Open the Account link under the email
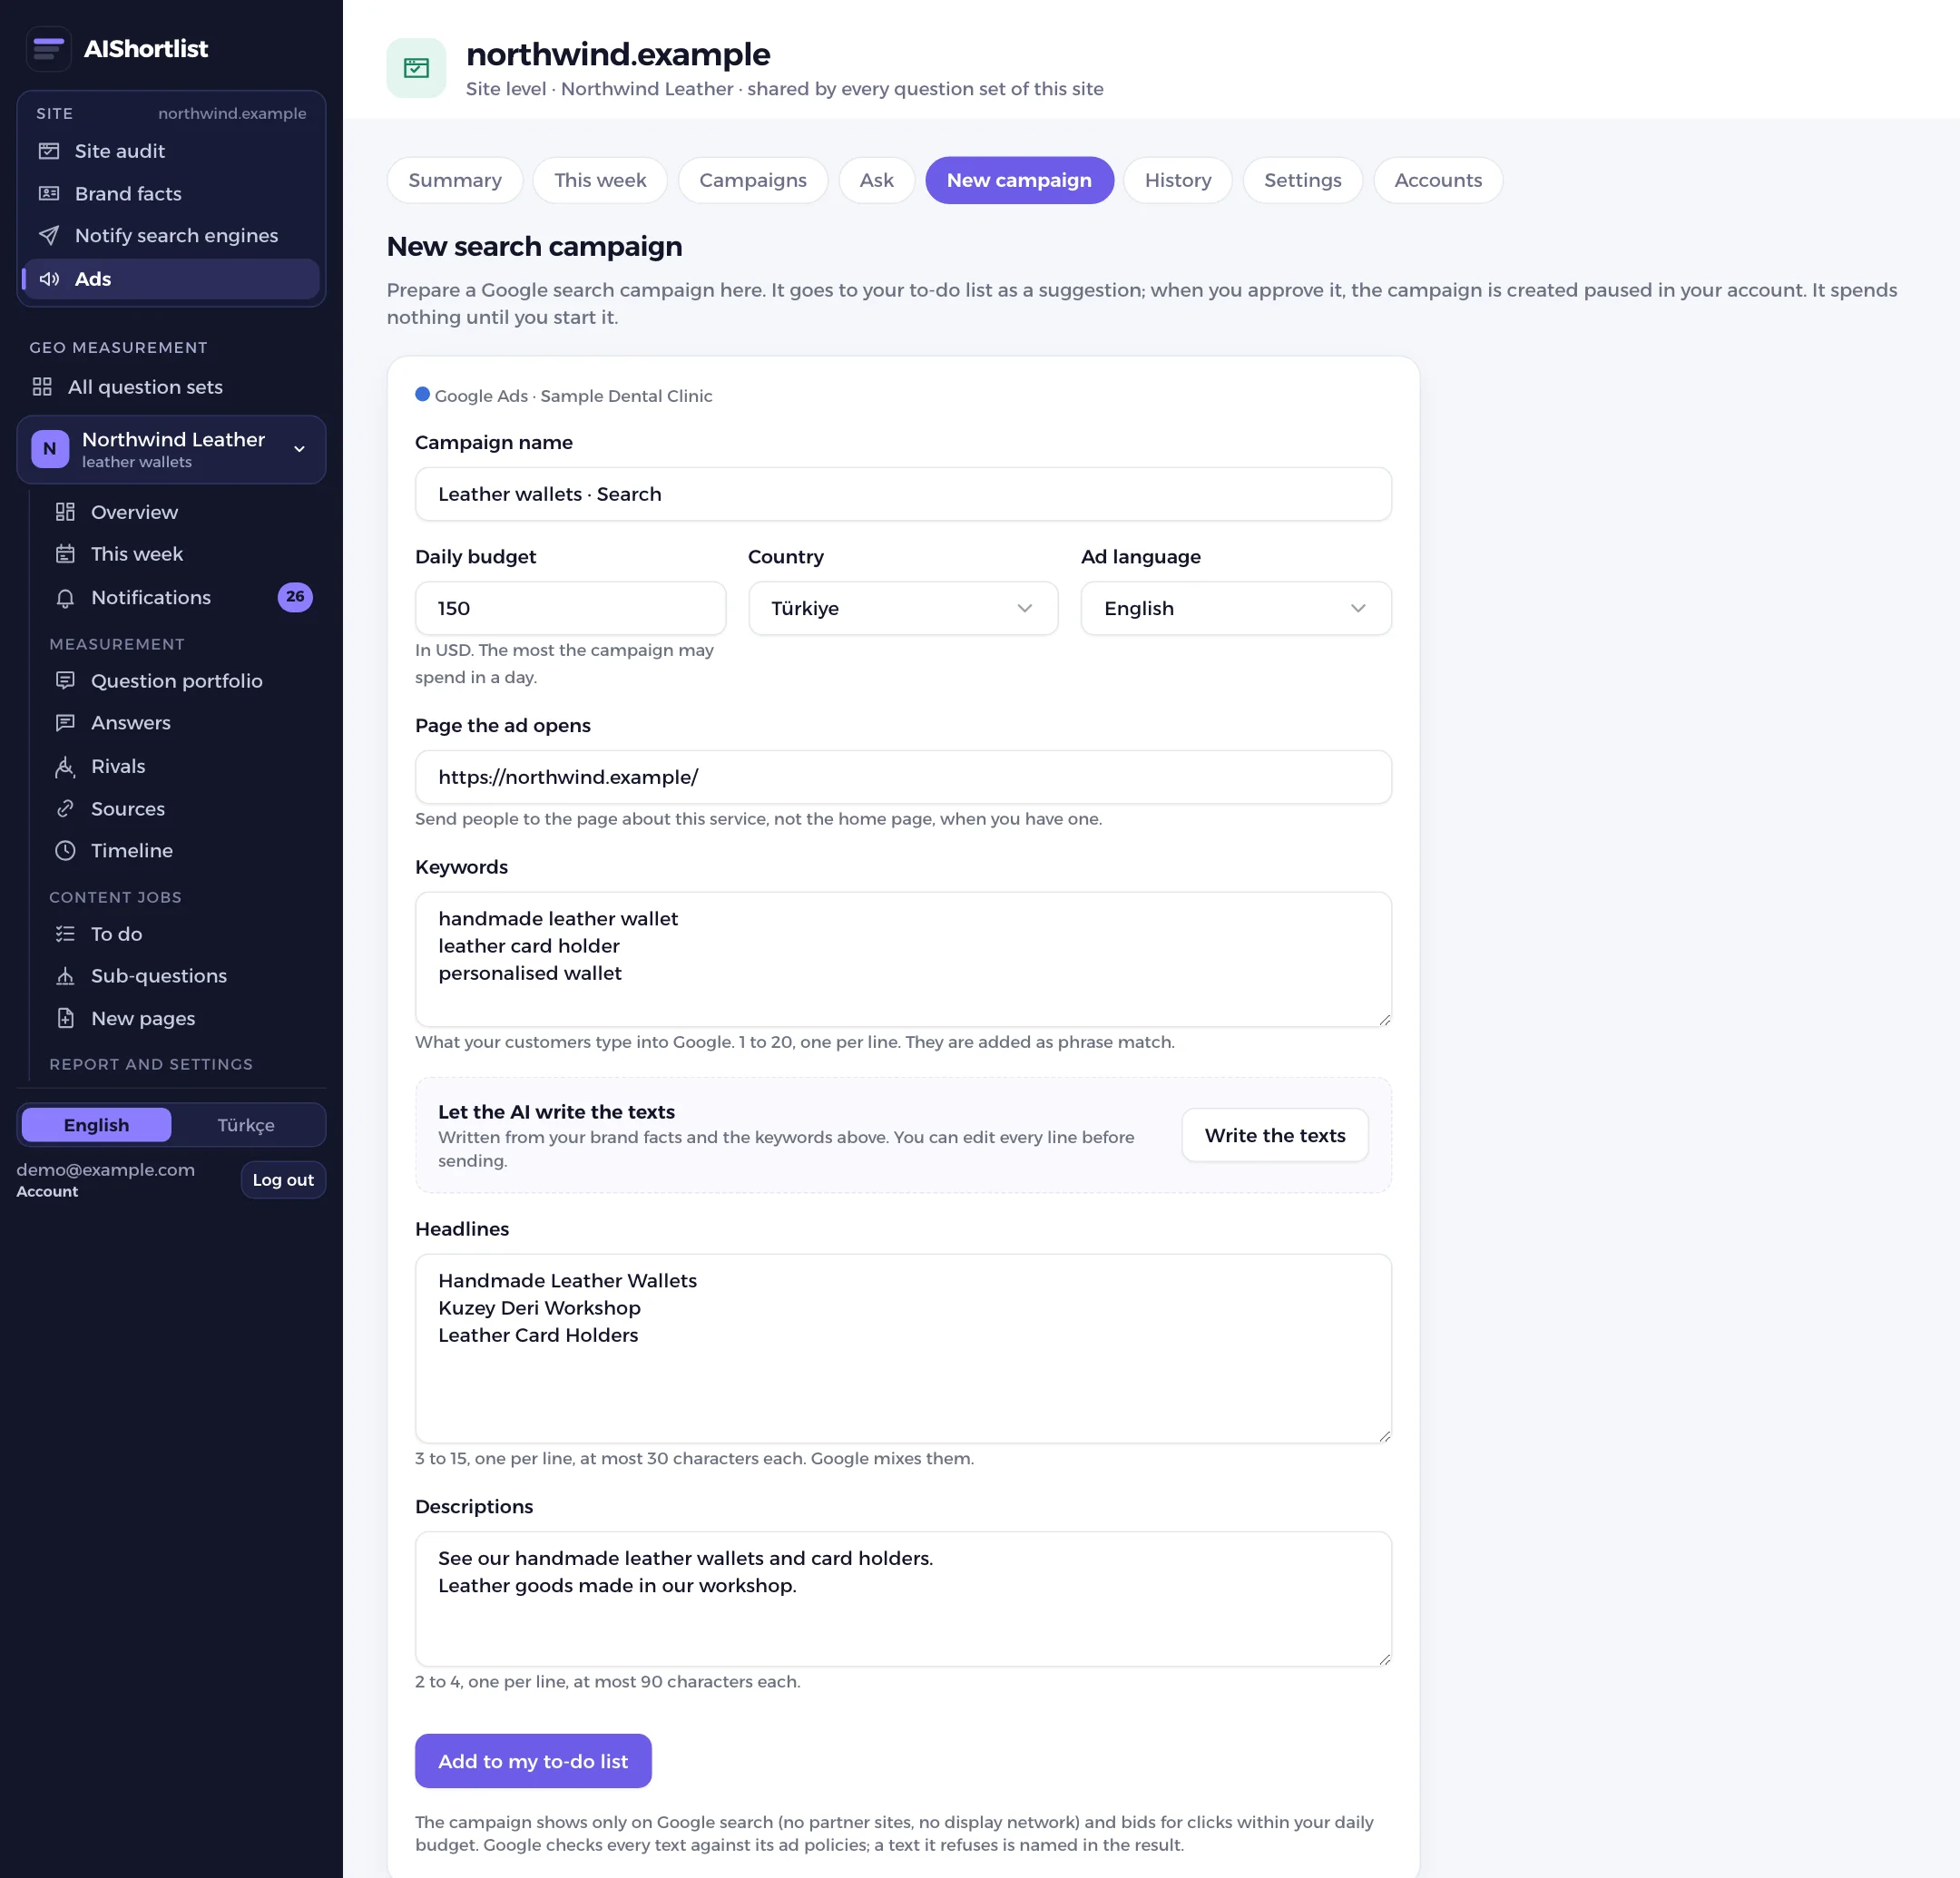 pos(47,1191)
